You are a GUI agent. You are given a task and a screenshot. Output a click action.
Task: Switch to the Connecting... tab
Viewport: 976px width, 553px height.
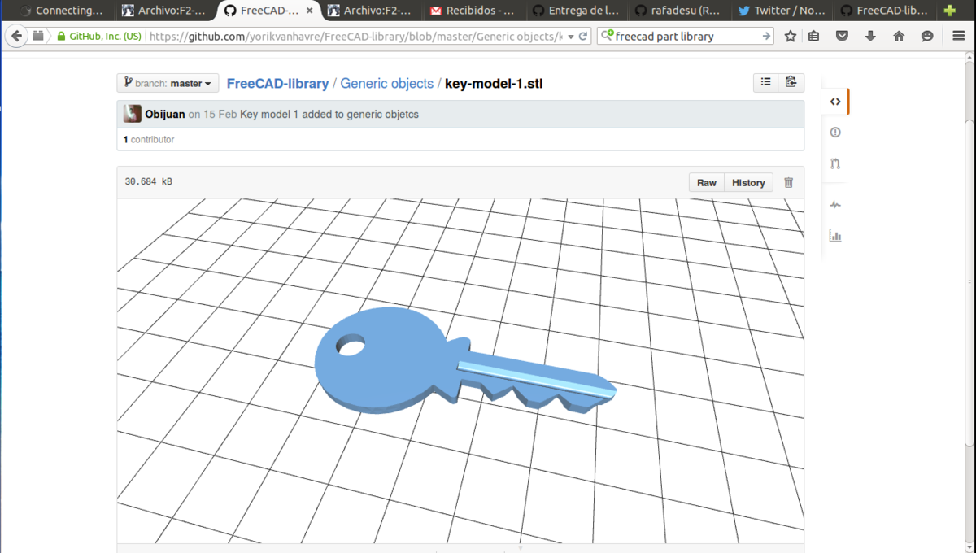click(63, 11)
